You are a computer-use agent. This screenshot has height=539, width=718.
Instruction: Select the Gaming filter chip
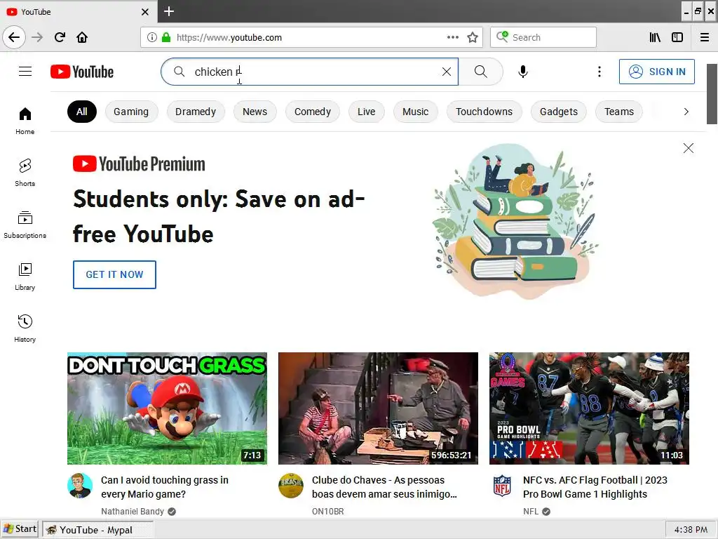pyautogui.click(x=131, y=112)
